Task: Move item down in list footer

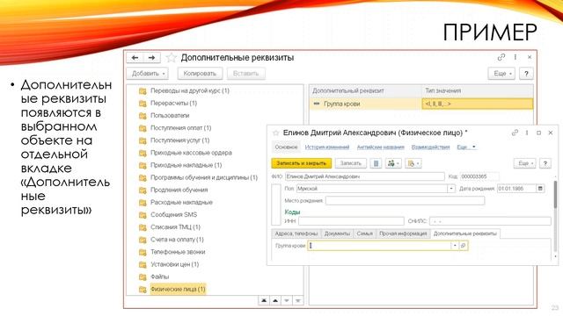Action: [287, 300]
